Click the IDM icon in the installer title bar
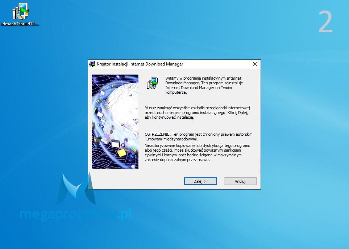Viewport: 349px width, 249px height. point(92,64)
